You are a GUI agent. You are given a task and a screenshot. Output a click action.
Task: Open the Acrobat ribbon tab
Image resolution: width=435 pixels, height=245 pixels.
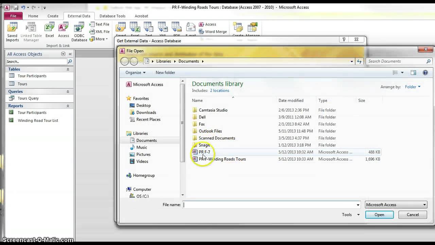click(141, 16)
